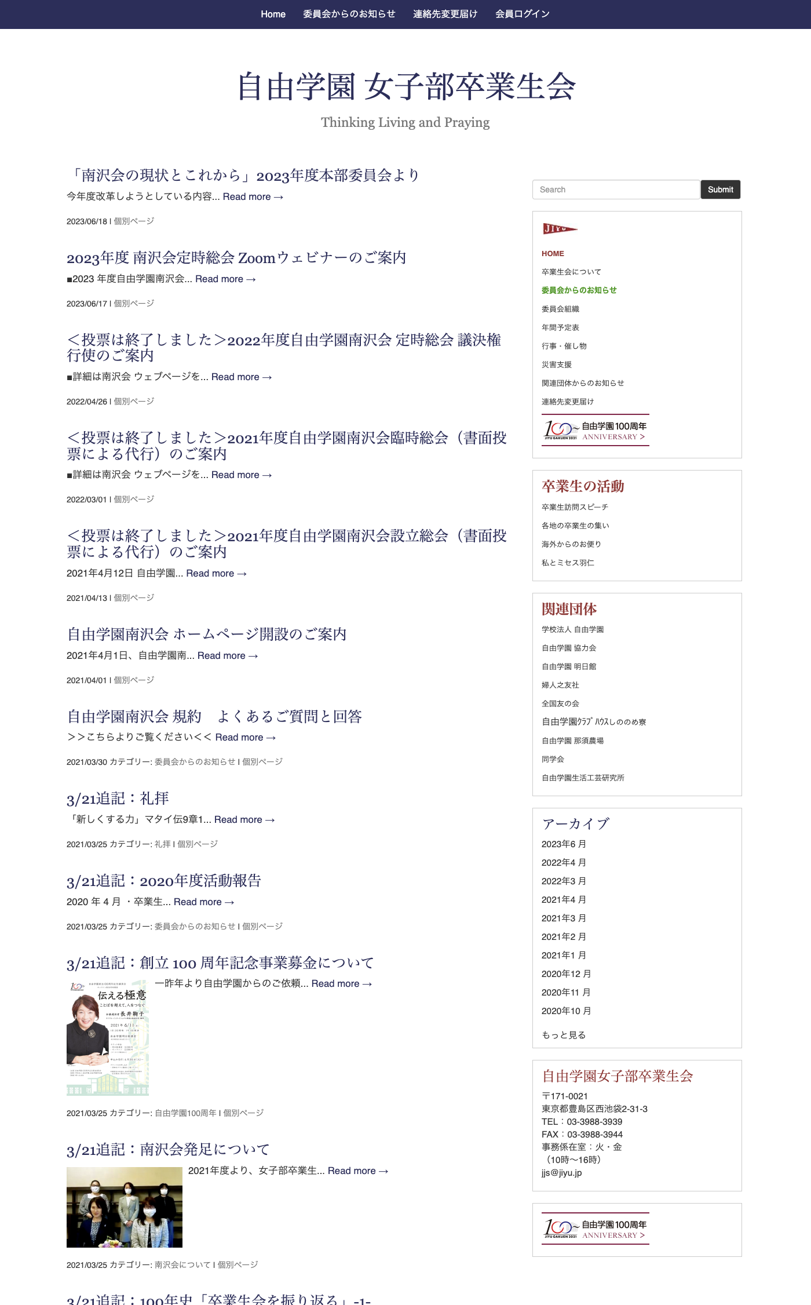Open 海外からのお便り link

pyautogui.click(x=571, y=544)
